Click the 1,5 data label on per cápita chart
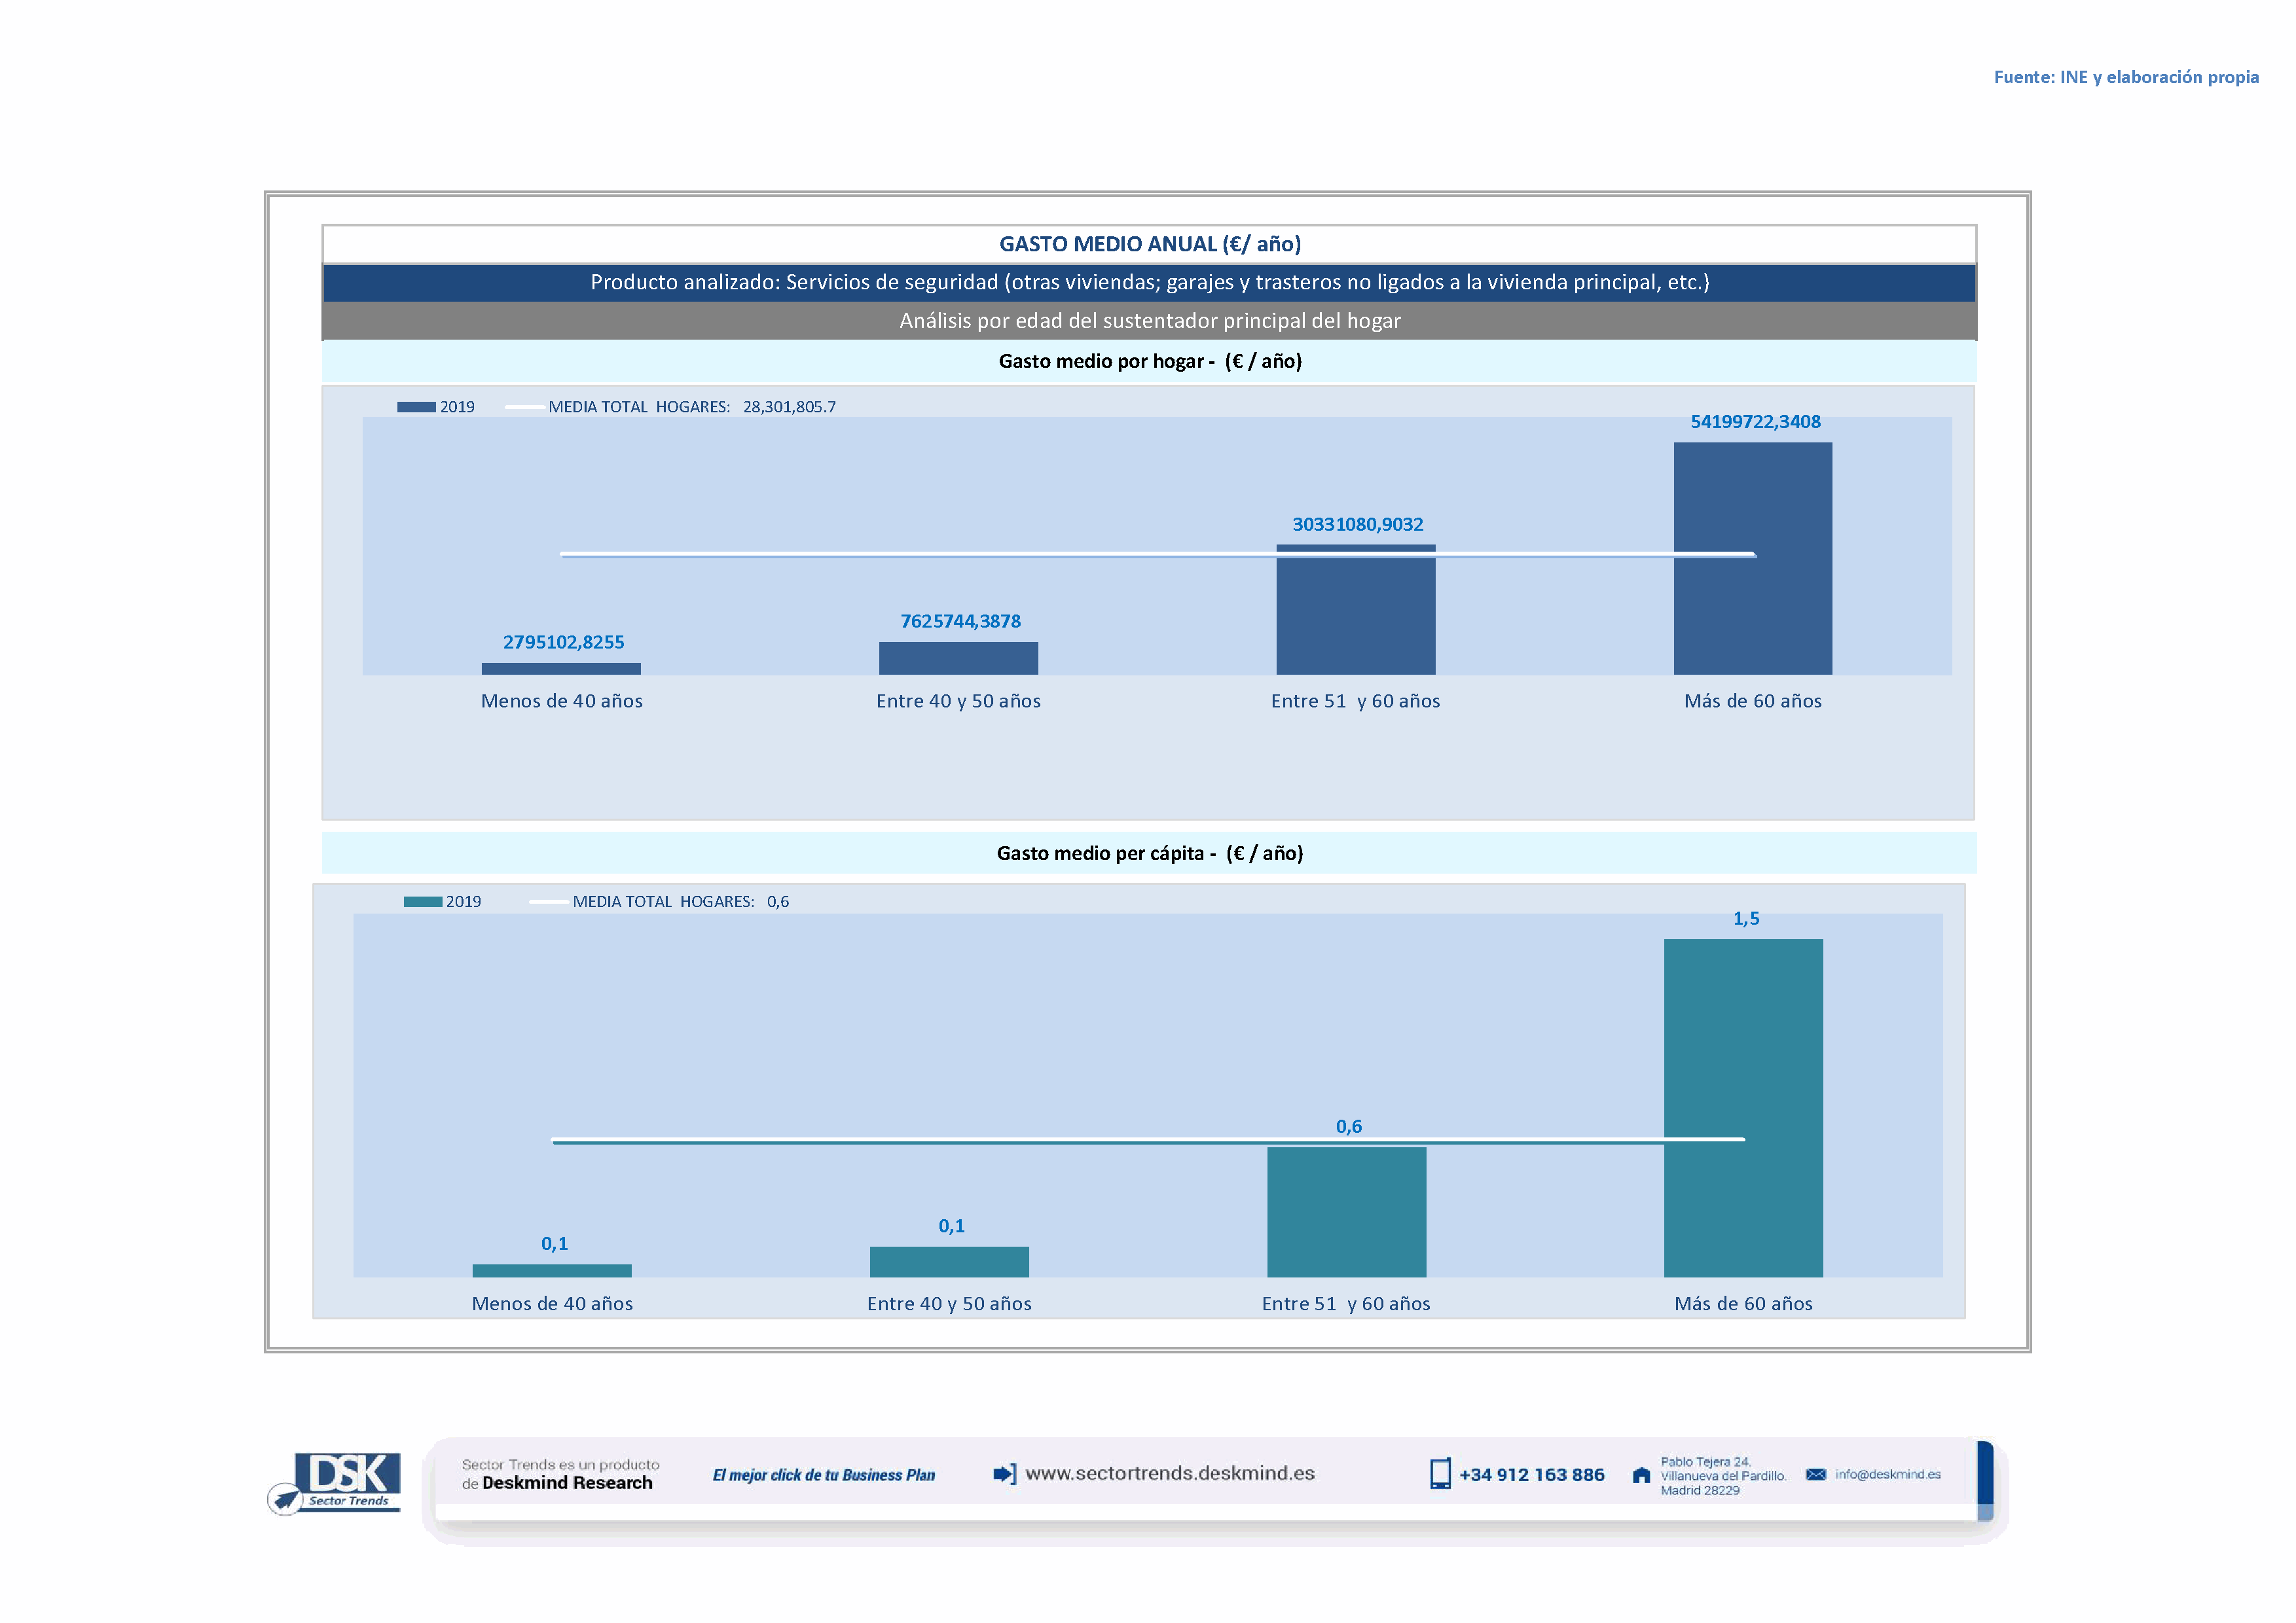 tap(1745, 918)
